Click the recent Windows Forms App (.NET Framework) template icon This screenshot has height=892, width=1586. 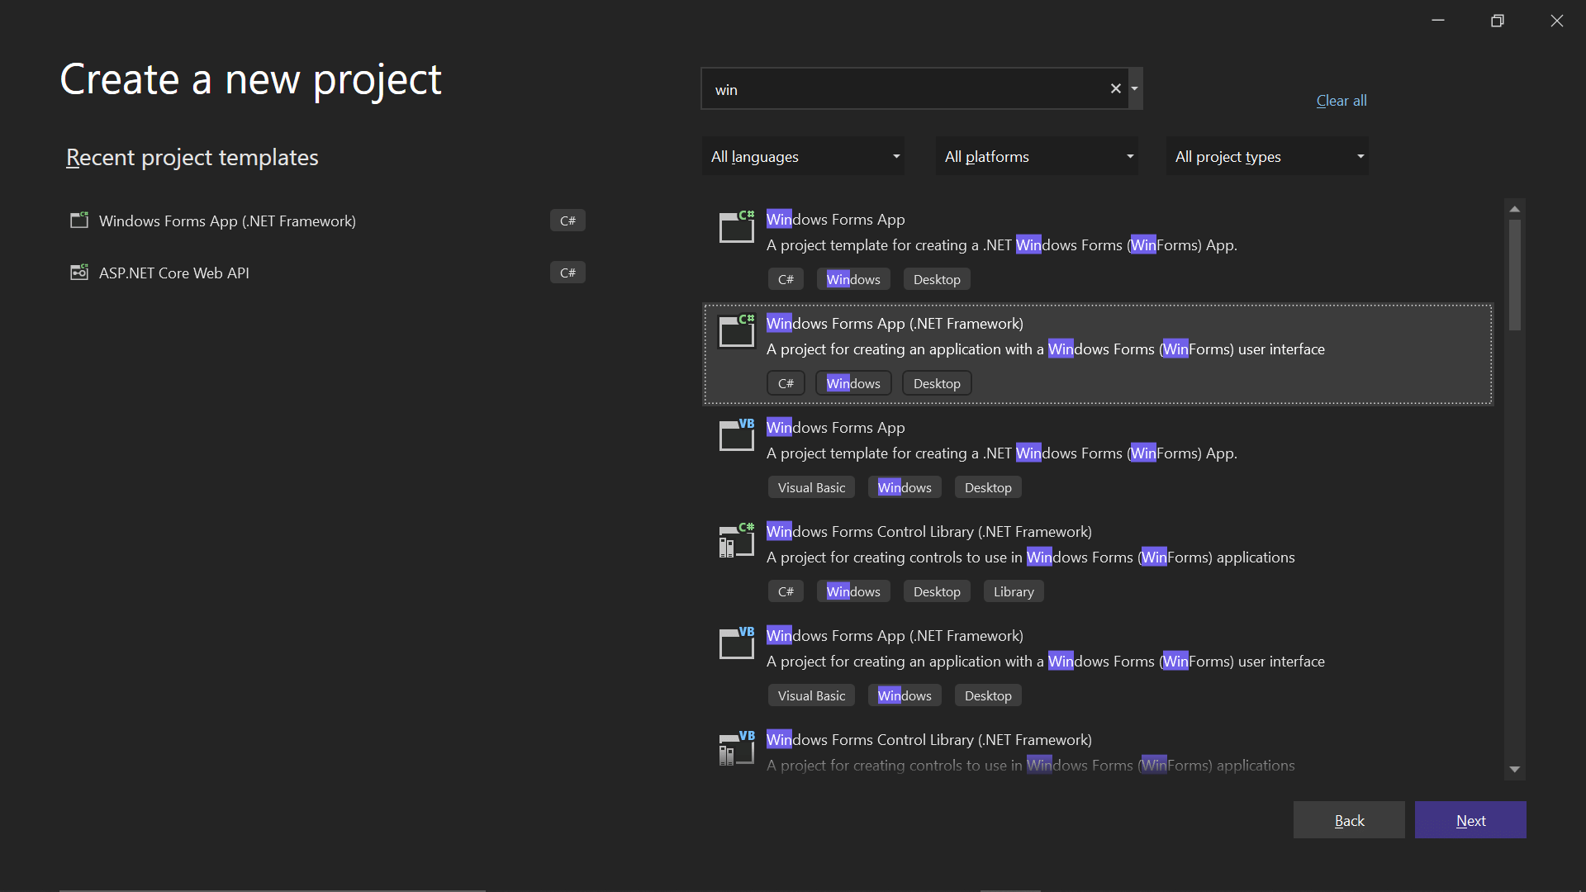(79, 221)
